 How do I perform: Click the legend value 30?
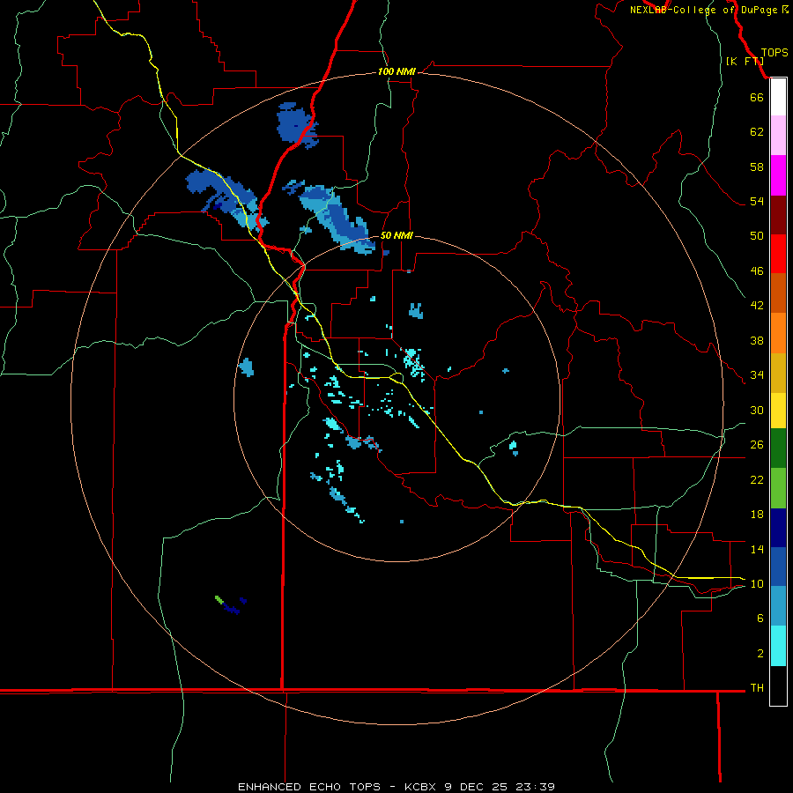pyautogui.click(x=757, y=410)
